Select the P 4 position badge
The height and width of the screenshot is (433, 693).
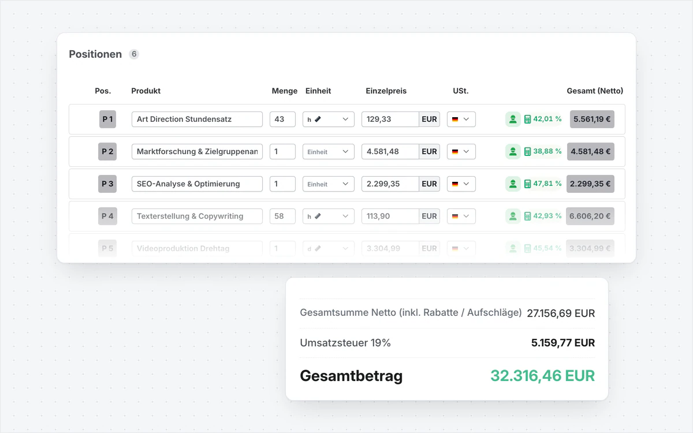pos(107,216)
